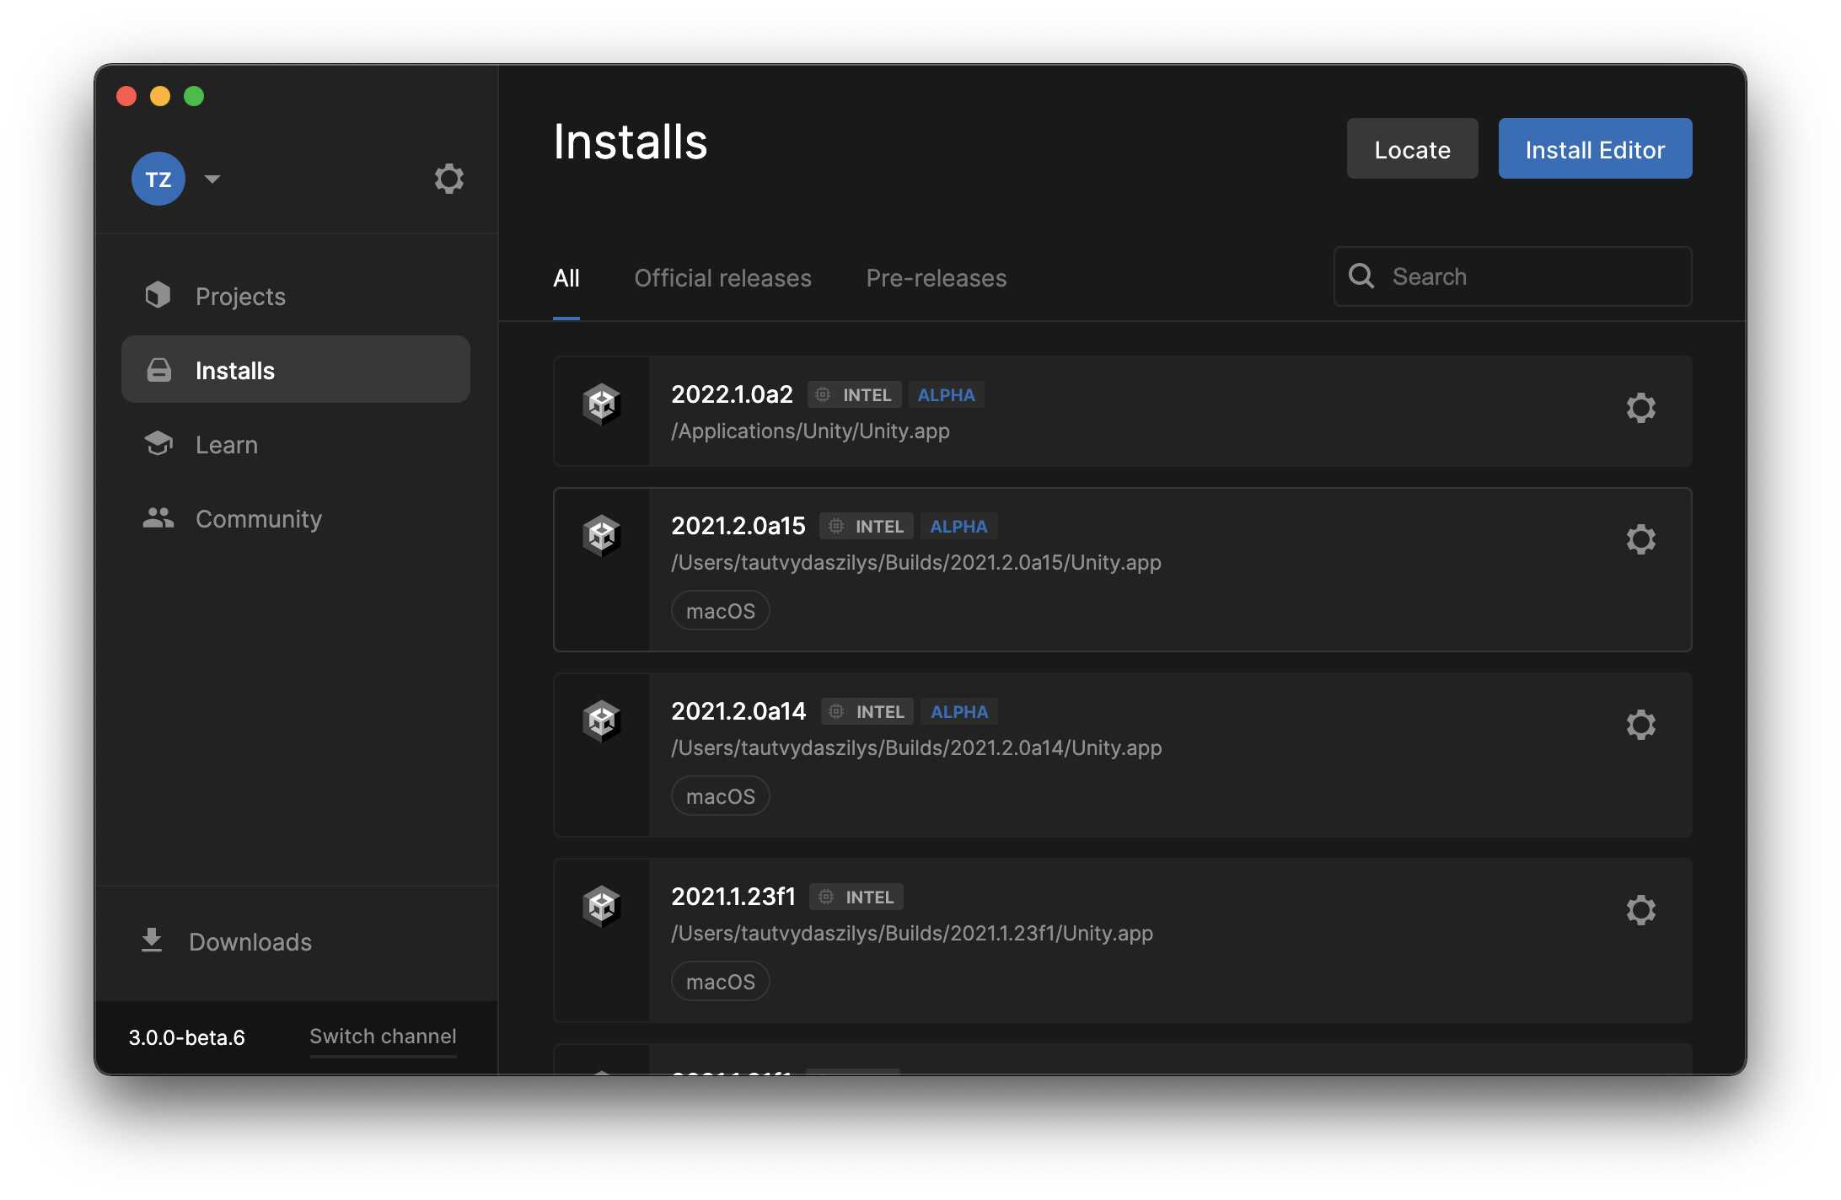Select the All tab
This screenshot has height=1200, width=1841.
(566, 278)
